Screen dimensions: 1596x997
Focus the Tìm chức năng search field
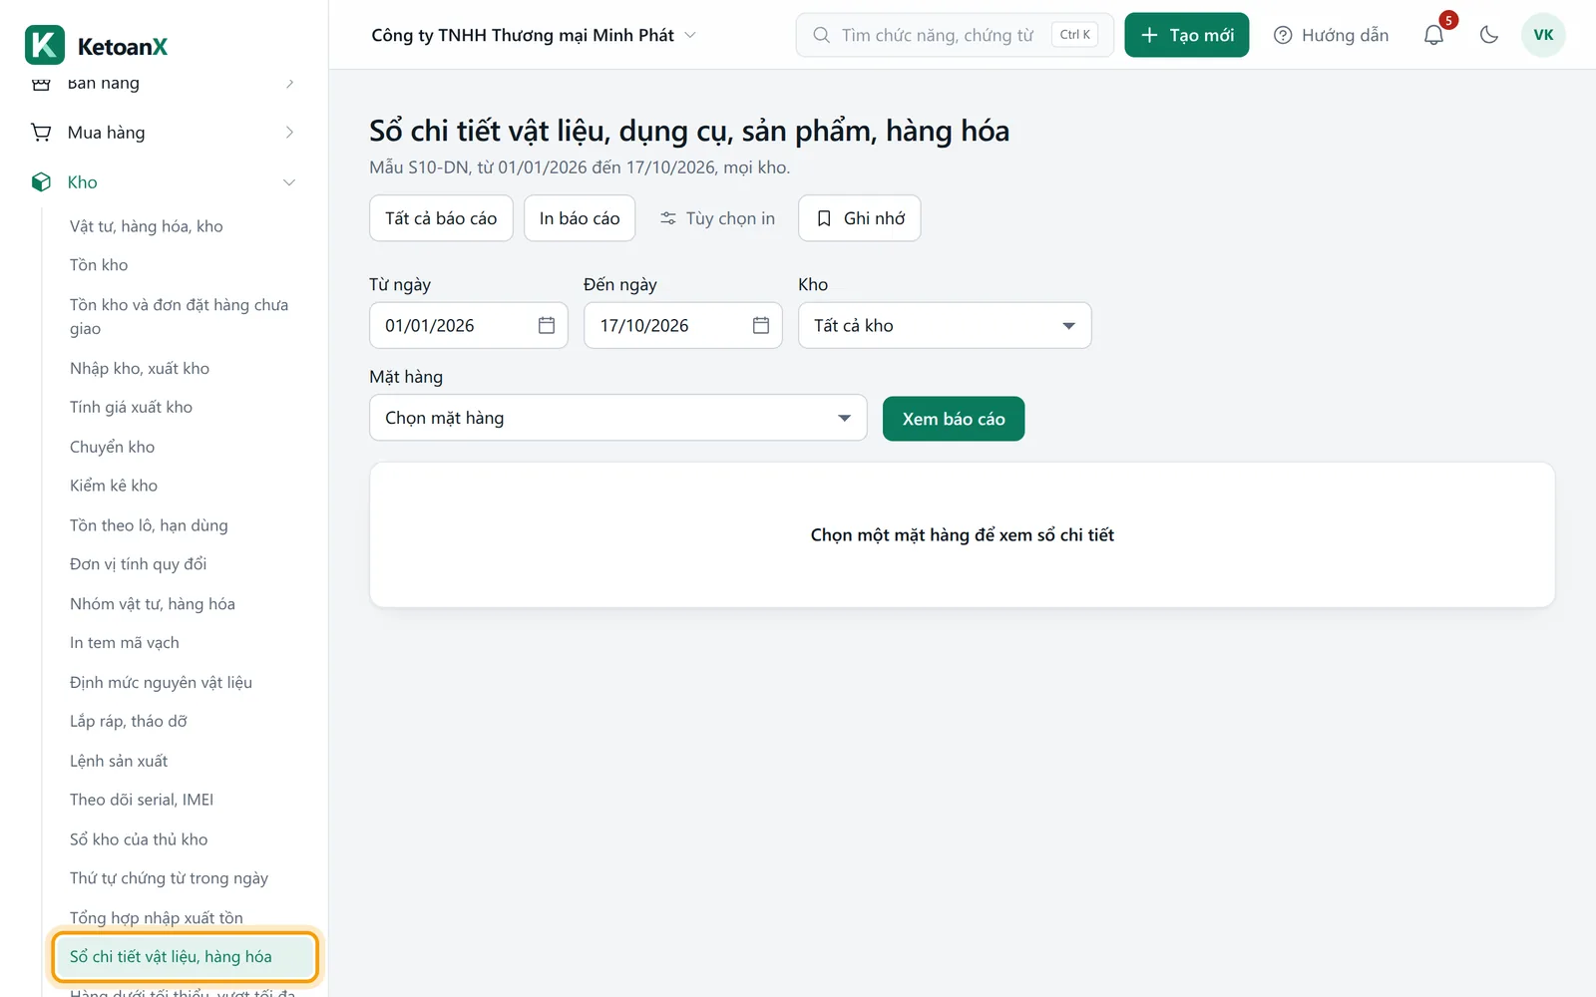955,35
